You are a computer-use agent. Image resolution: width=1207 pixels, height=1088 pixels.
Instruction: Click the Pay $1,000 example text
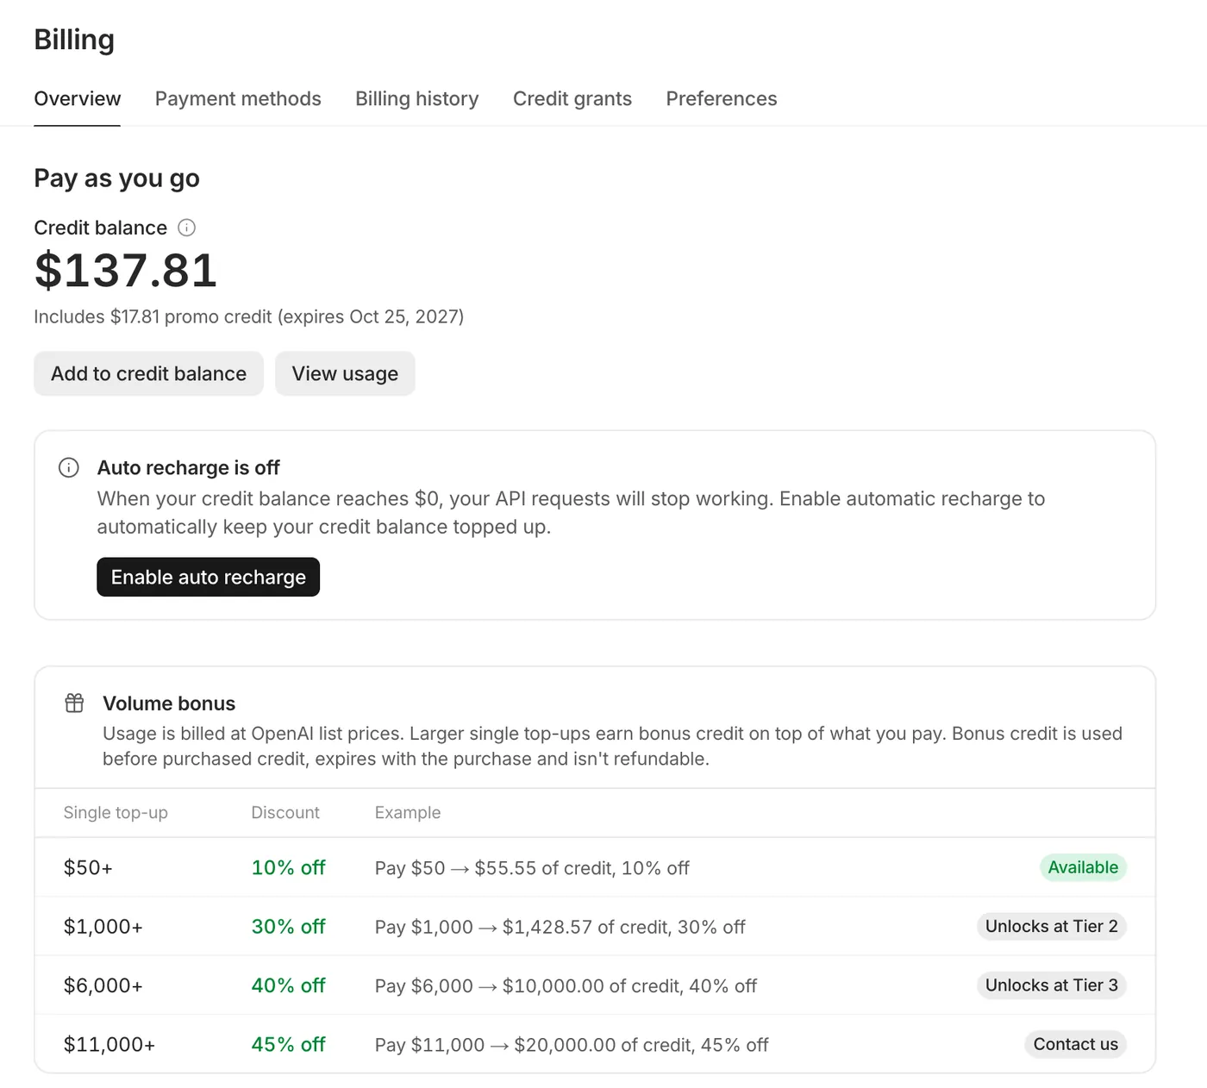(x=560, y=927)
